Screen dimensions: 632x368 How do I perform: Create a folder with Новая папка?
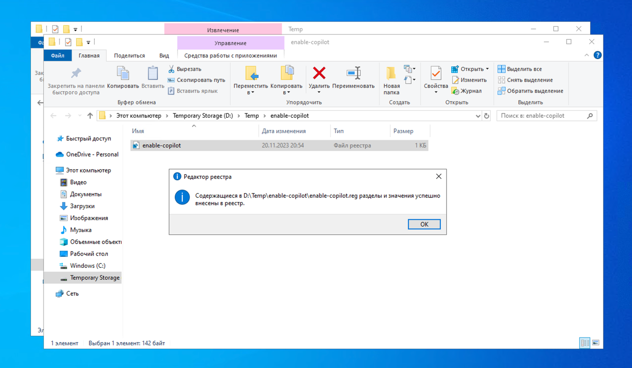(x=391, y=80)
